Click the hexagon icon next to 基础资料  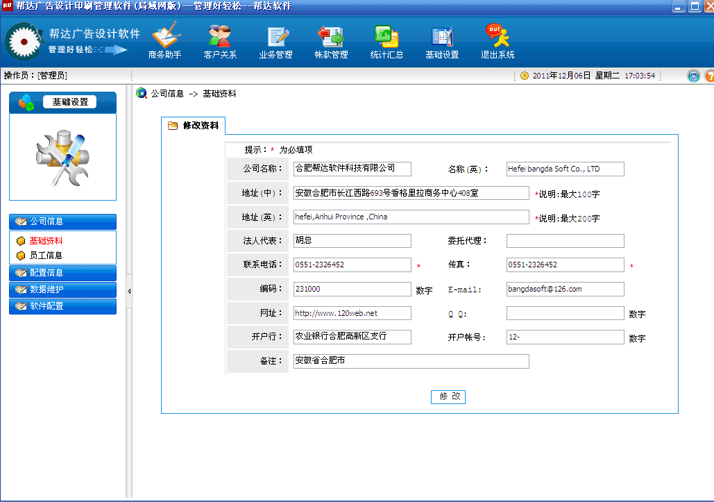click(21, 241)
